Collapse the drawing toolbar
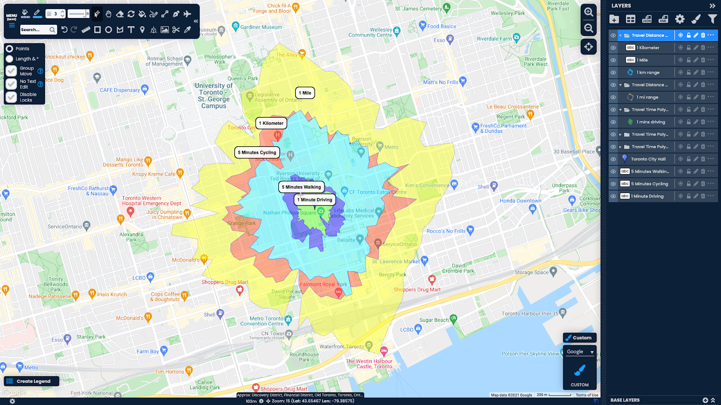This screenshot has width=721, height=405. 196,21
